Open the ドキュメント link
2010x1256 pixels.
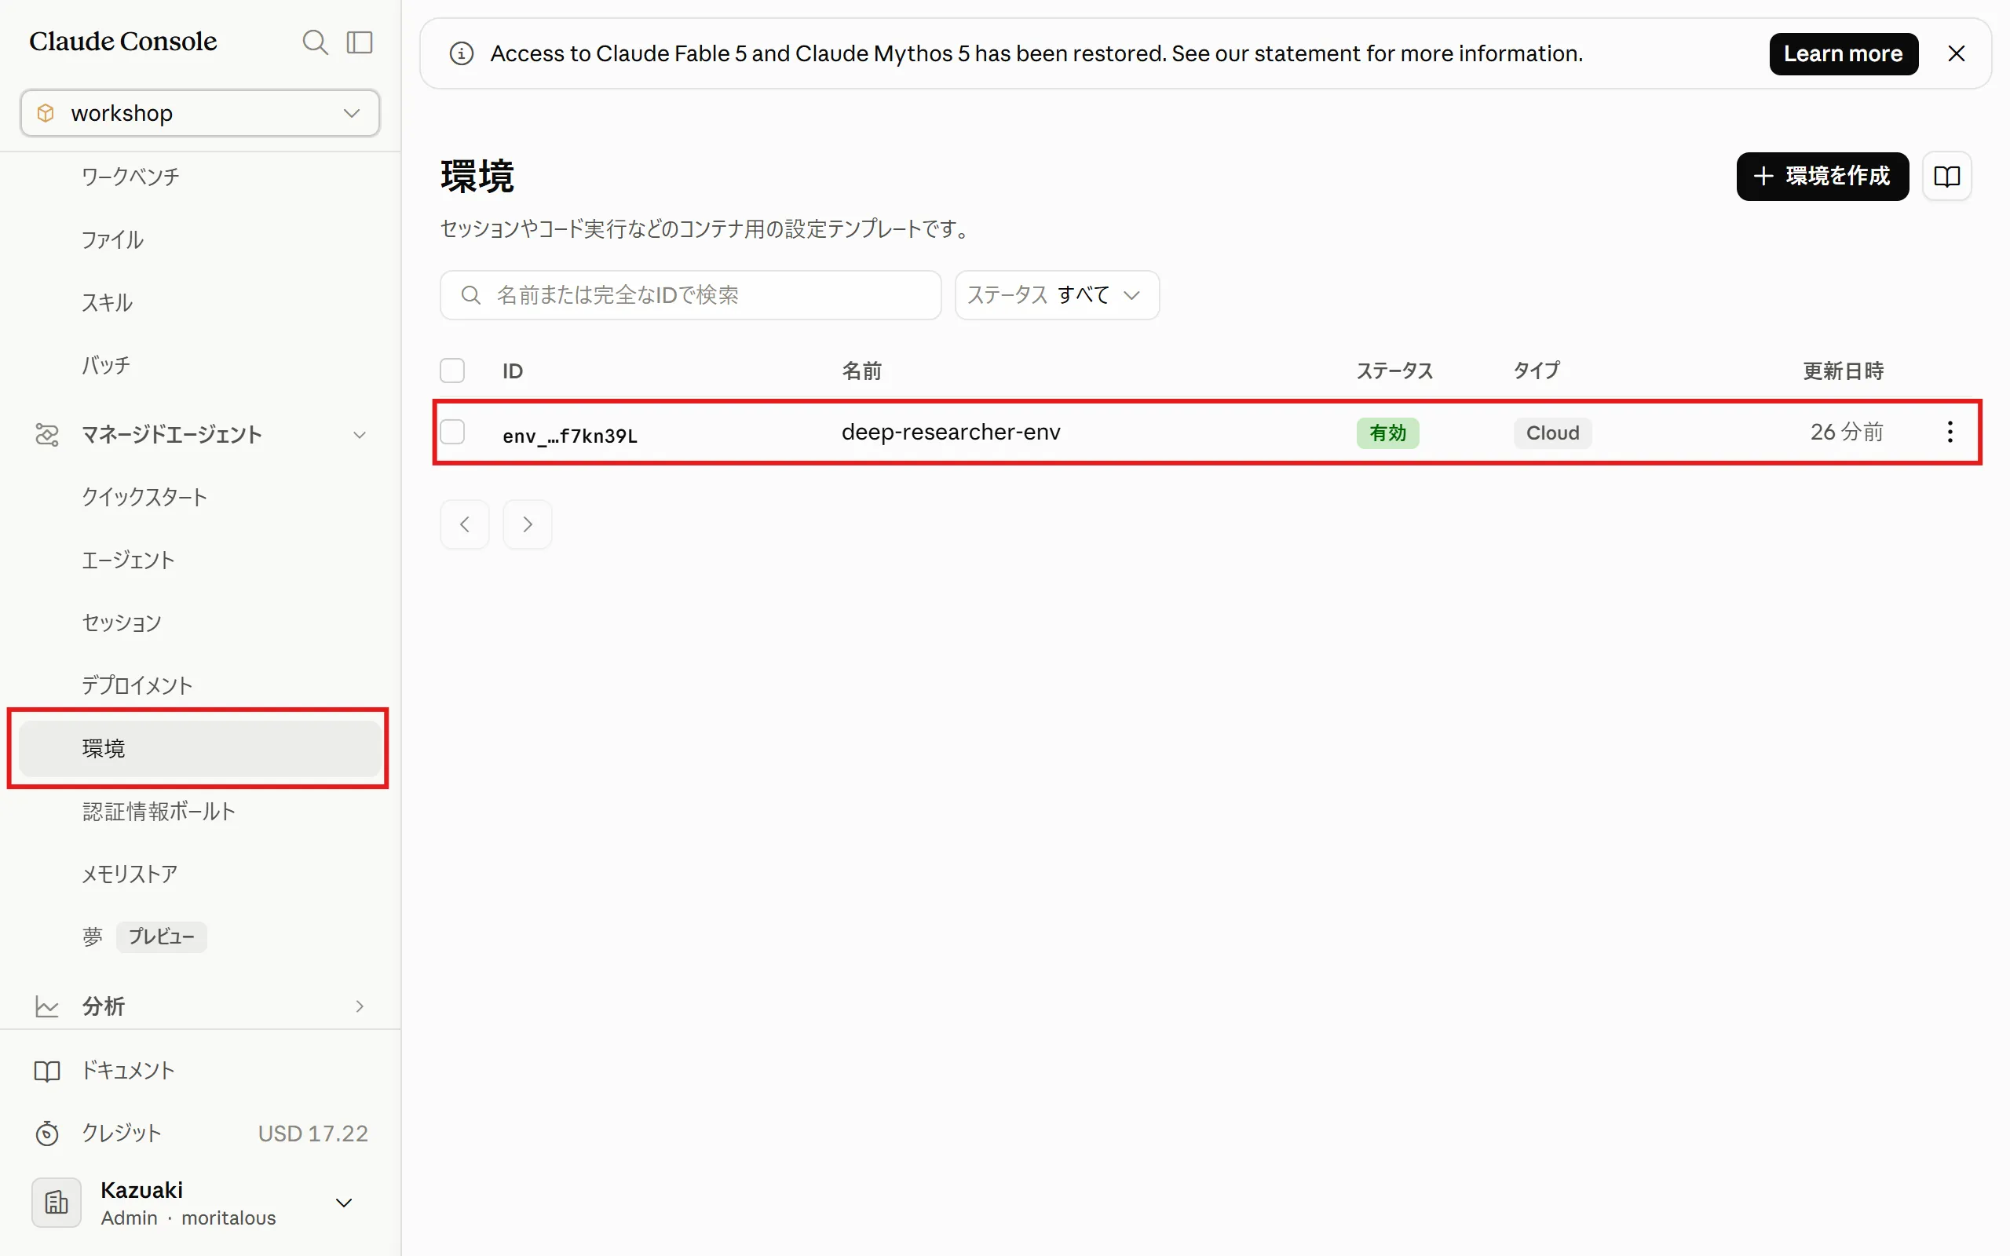click(x=128, y=1071)
